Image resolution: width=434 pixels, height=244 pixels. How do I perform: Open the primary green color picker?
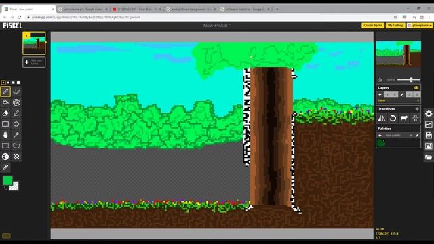point(7,180)
